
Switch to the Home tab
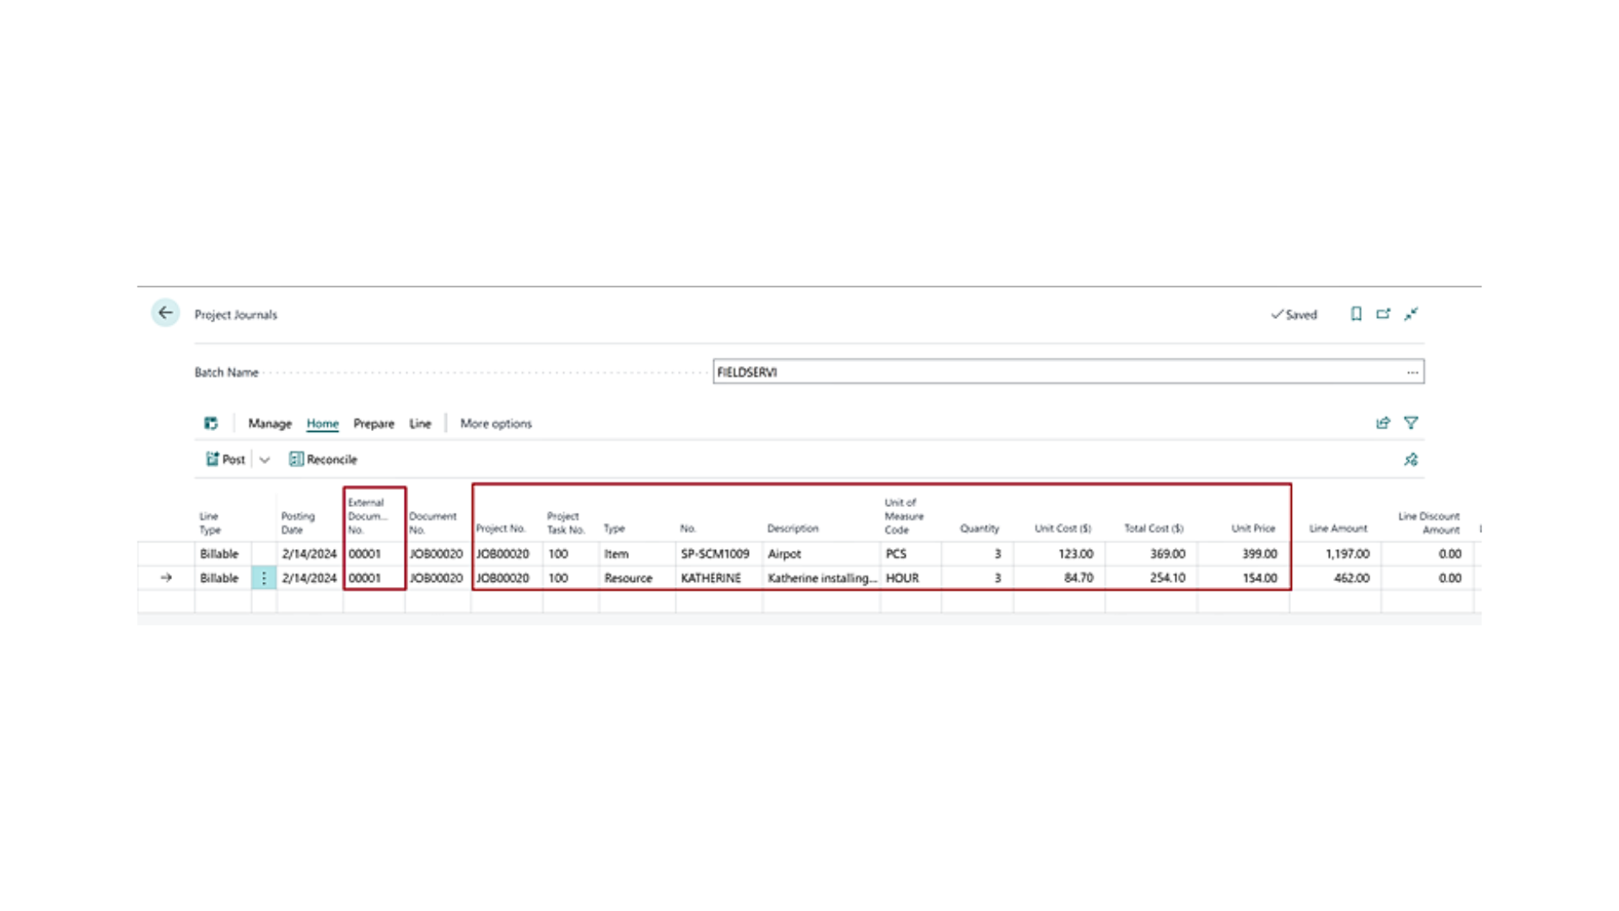(x=322, y=423)
